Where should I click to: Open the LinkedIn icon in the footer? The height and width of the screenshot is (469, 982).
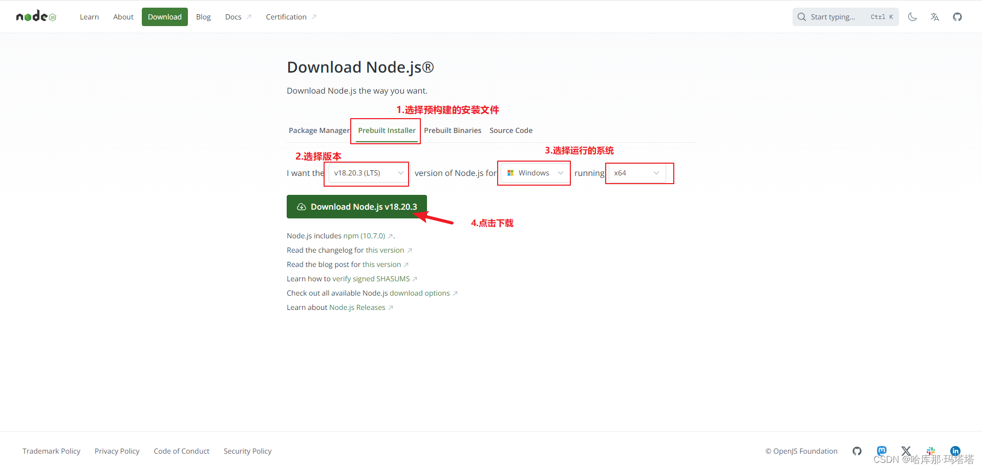(x=955, y=451)
